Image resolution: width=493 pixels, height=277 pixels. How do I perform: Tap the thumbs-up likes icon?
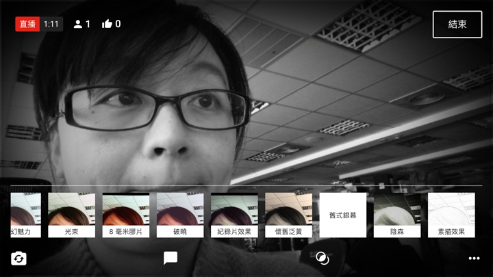107,24
